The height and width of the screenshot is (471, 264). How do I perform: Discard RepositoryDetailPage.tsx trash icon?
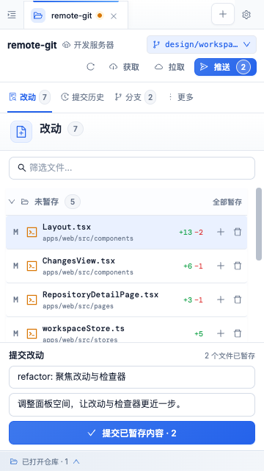tap(238, 300)
